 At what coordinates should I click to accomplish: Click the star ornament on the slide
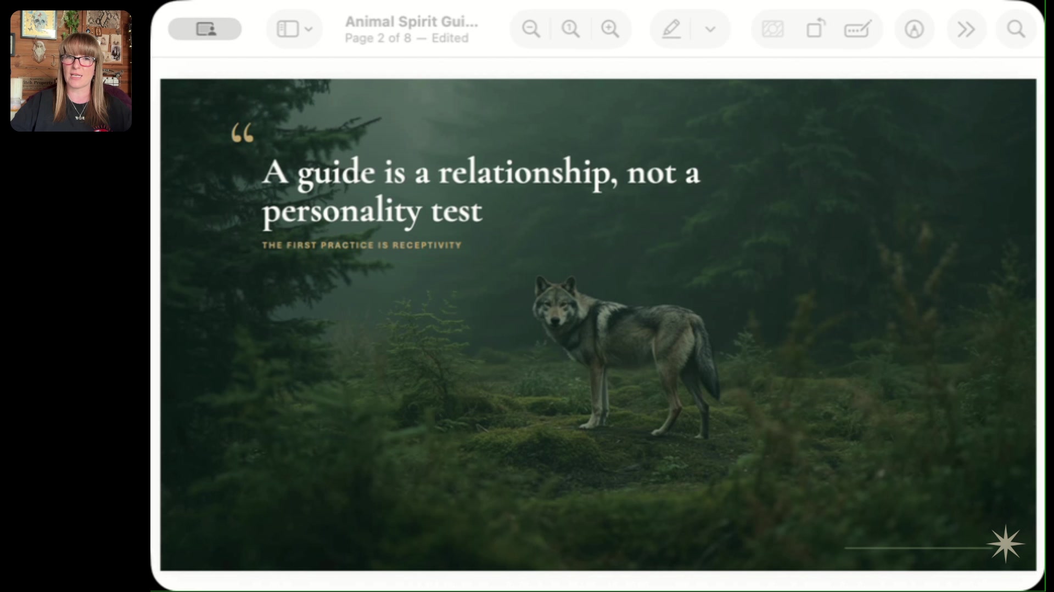click(x=1005, y=544)
